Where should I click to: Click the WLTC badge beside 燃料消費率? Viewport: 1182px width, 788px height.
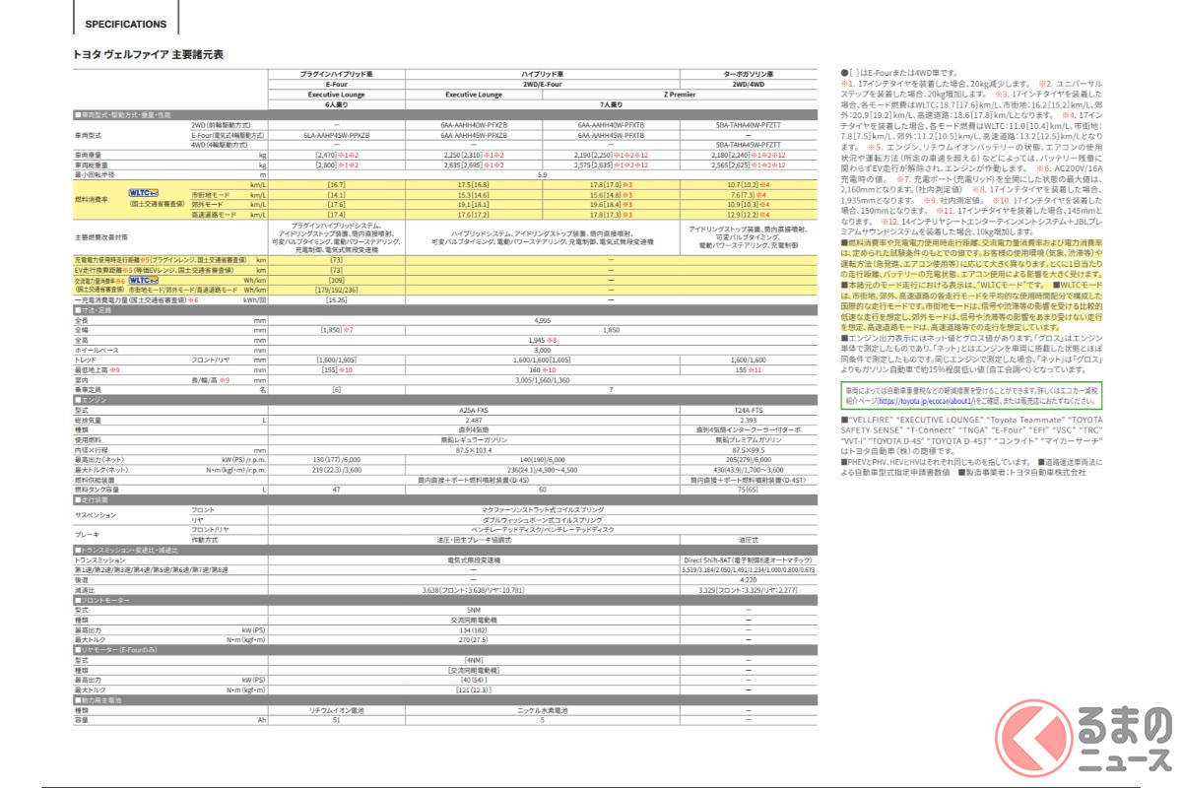pyautogui.click(x=144, y=195)
